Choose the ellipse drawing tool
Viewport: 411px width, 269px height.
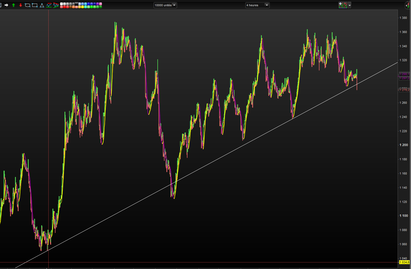tap(28, 5)
